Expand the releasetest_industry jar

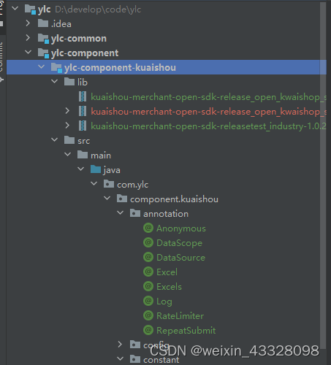pos(67,126)
